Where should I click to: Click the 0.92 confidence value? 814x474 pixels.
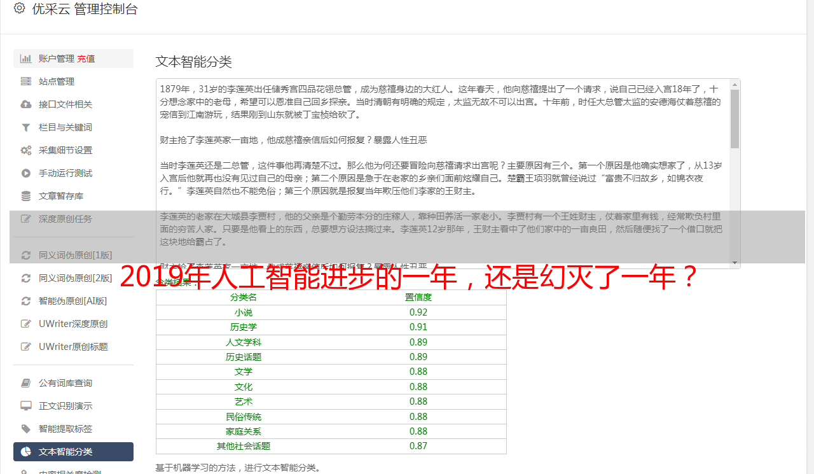(418, 312)
